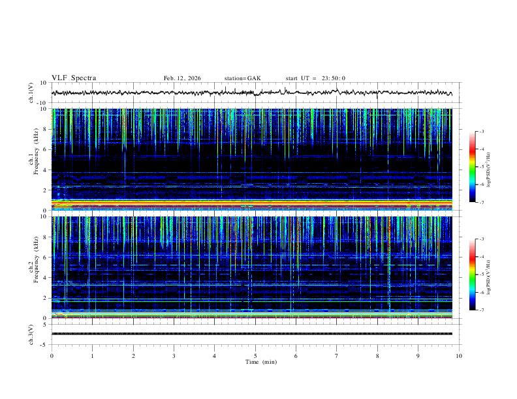
Task: Click the "-3" tick on ch.1 colorbar
Action: 481,131
